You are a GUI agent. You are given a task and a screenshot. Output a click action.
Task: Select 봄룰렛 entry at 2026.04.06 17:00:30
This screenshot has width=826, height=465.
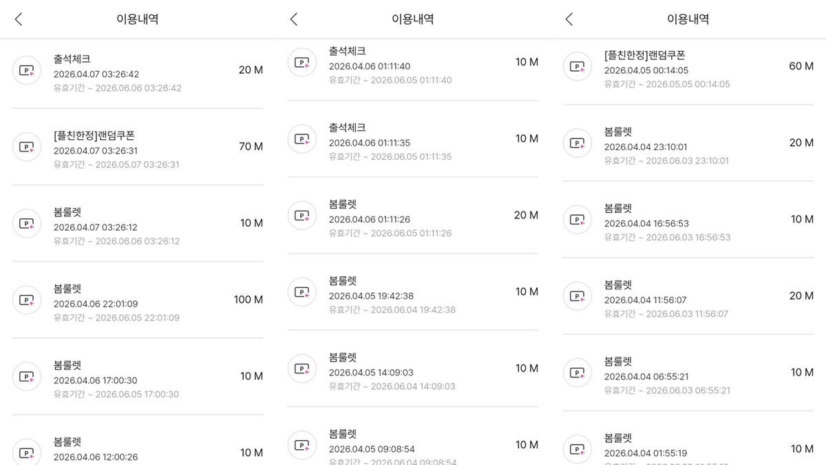point(138,376)
